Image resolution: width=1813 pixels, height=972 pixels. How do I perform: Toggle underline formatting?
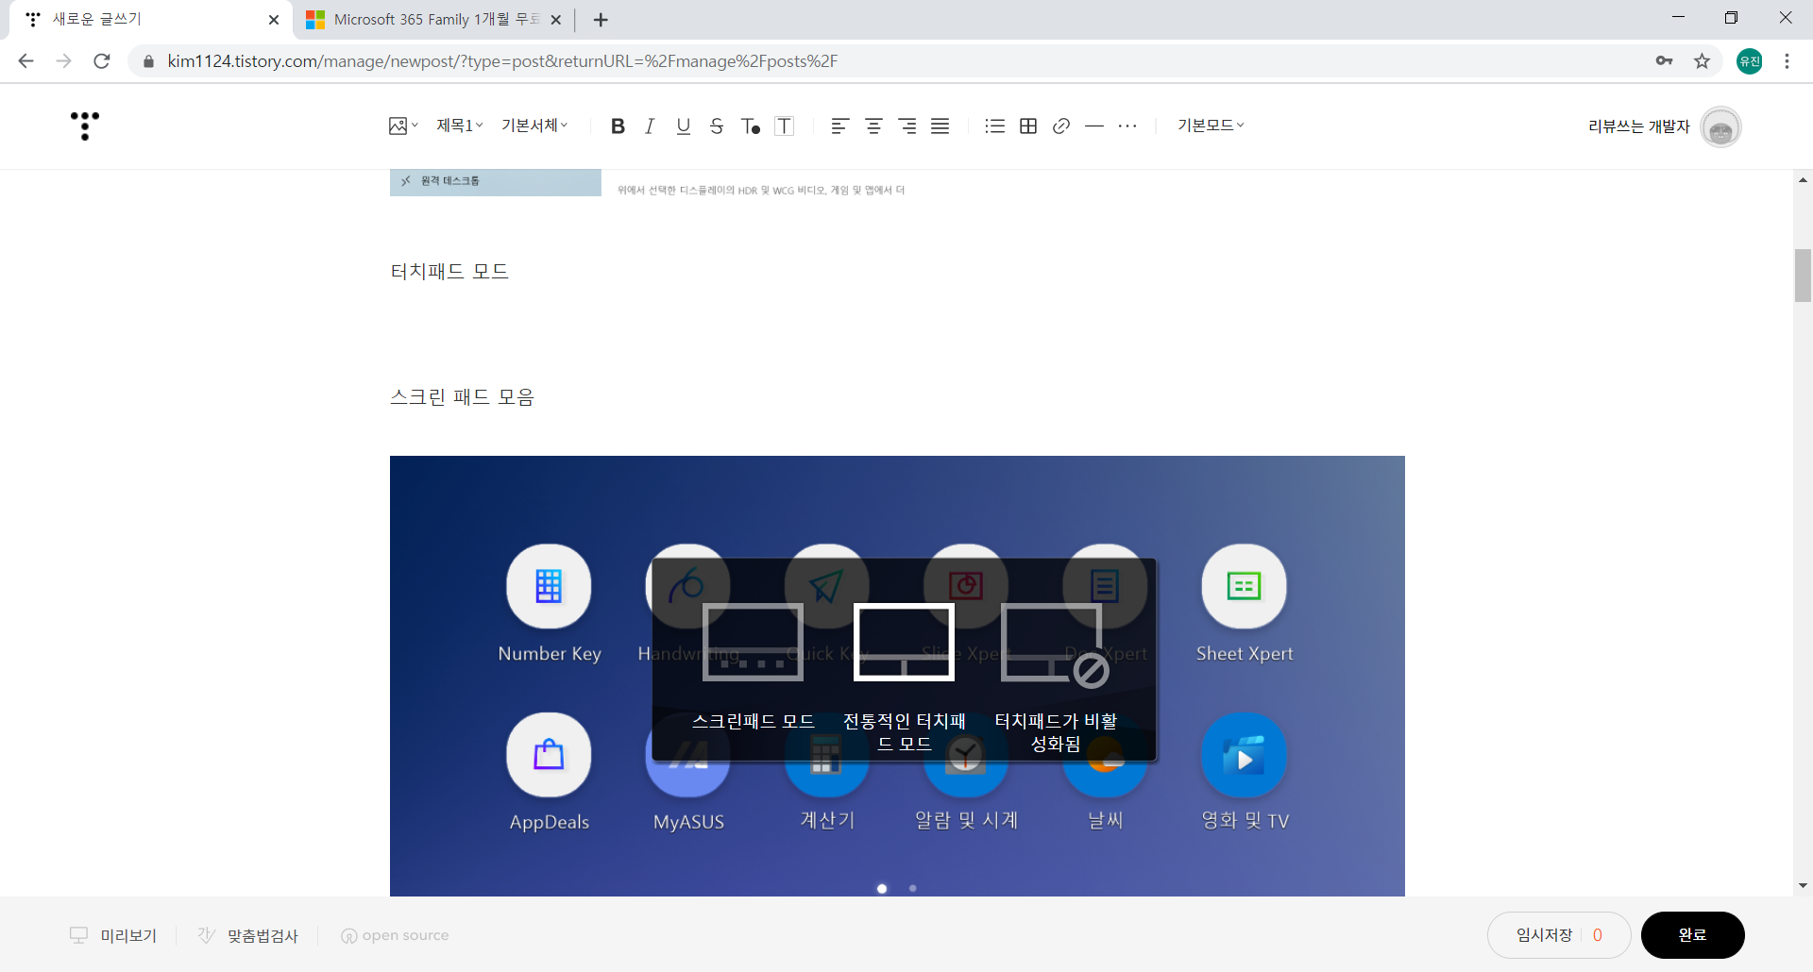684,126
